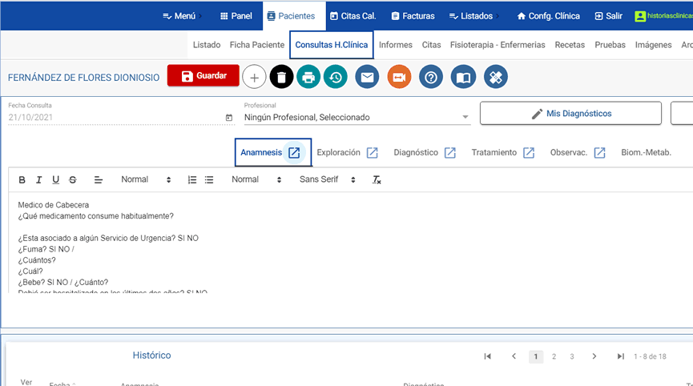
Task: Toggle strikethrough text formatting
Action: click(x=73, y=180)
